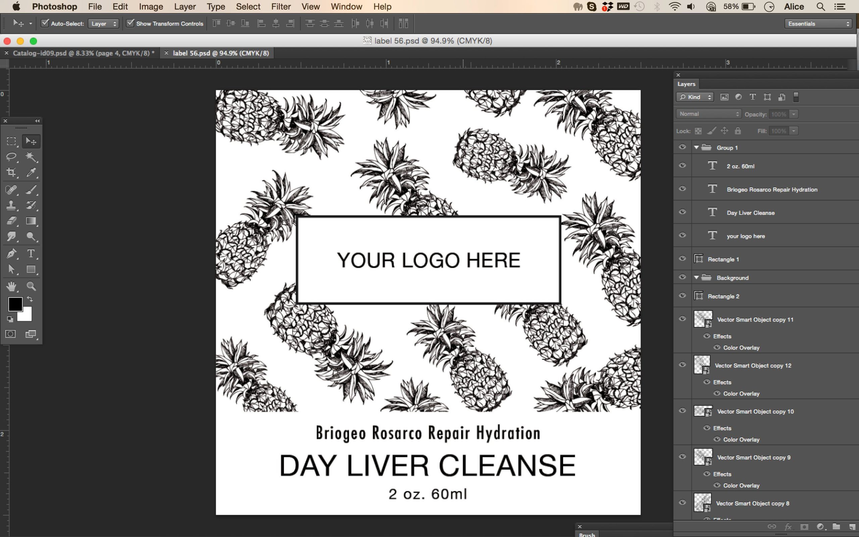859x537 pixels.
Task: Open the tool preset picker arrow
Action: pos(31,23)
